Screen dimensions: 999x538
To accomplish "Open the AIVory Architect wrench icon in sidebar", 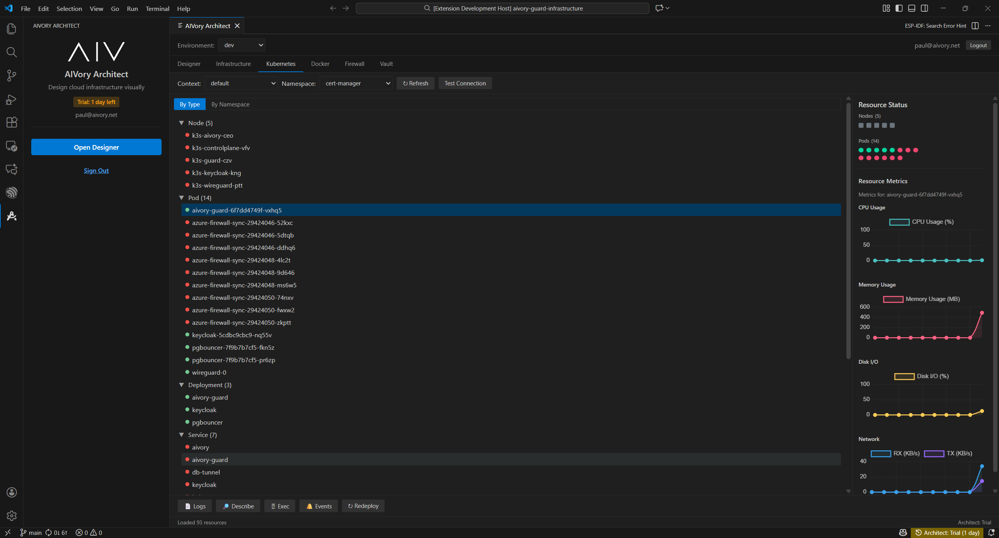I will [11, 216].
